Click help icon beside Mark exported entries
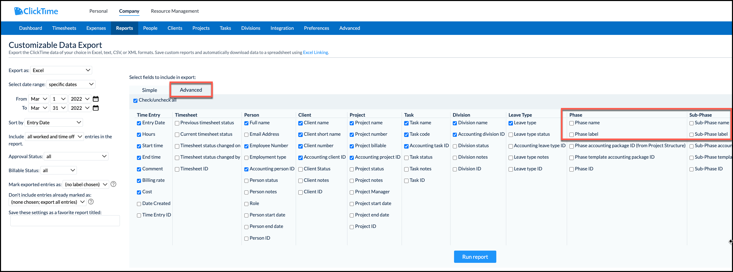Image resolution: width=733 pixels, height=272 pixels. coord(113,184)
